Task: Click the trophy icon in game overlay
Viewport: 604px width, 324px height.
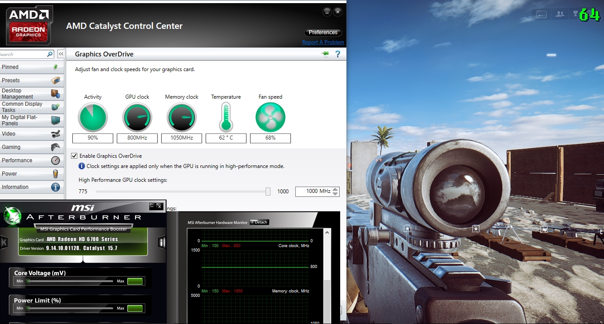Action: click(576, 14)
